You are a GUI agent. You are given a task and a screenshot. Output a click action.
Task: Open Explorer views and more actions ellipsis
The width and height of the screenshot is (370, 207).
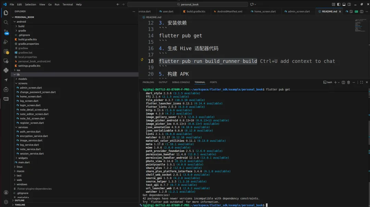(134, 11)
